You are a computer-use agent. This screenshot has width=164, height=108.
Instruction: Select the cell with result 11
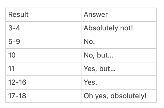pyautogui.click(x=43, y=69)
